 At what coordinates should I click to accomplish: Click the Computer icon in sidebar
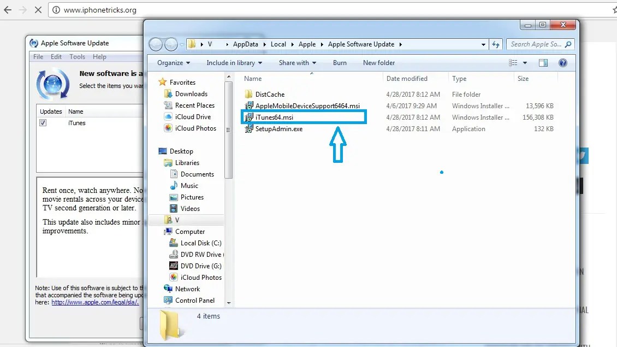168,232
